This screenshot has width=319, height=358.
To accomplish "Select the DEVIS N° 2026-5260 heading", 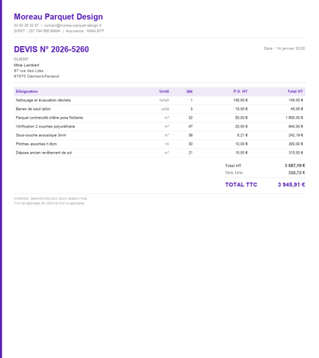I will pyautogui.click(x=51, y=49).
